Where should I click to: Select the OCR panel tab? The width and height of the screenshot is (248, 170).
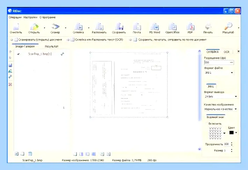click(x=226, y=52)
